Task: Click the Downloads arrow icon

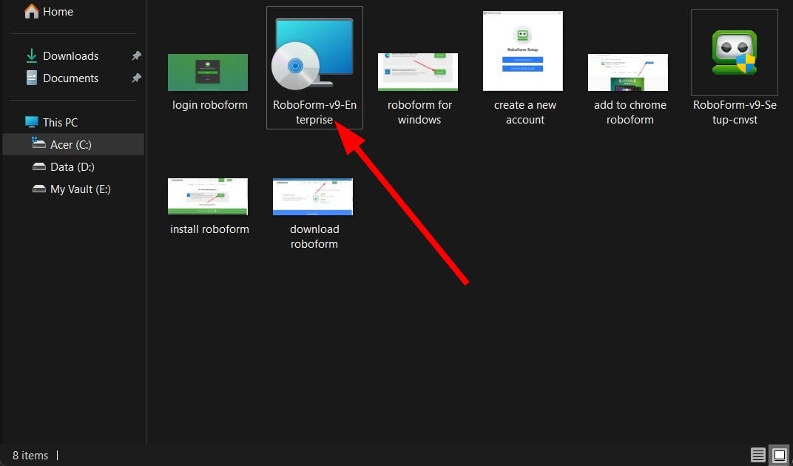Action: tap(31, 55)
